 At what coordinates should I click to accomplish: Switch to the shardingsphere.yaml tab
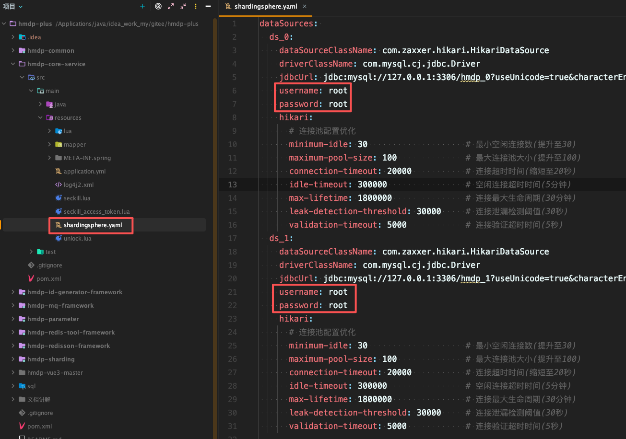(x=265, y=7)
